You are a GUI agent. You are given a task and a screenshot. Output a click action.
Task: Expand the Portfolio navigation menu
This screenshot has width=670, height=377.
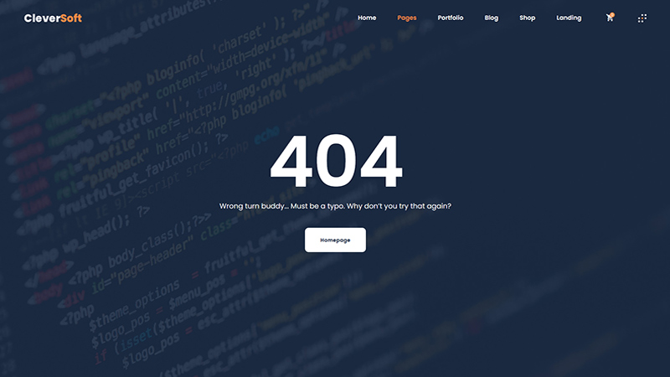[x=450, y=18]
